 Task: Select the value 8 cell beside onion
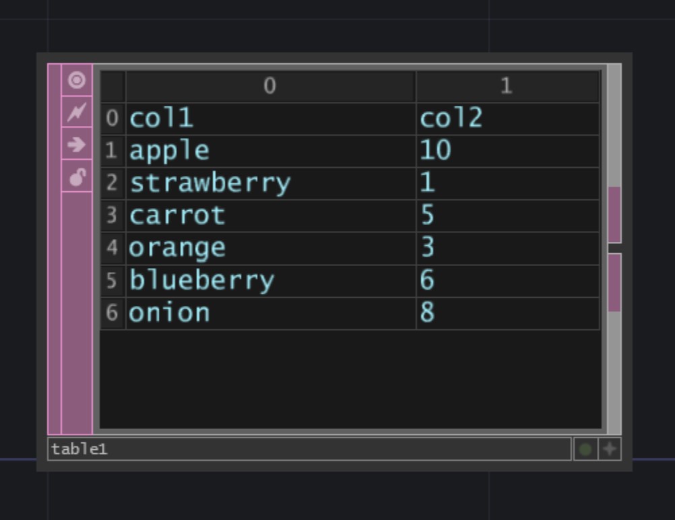coord(507,313)
